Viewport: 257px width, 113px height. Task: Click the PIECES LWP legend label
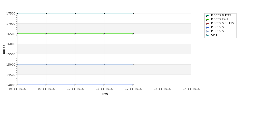[220, 19]
